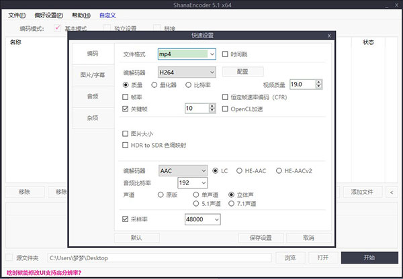403x279 pixels.
Task: Minimize the ShanaEncoder main window
Action: (x=387, y=5)
